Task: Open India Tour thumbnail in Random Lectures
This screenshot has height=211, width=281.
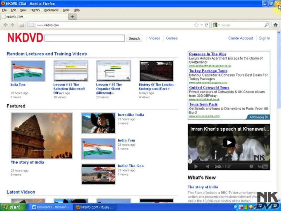Action: 28,71
